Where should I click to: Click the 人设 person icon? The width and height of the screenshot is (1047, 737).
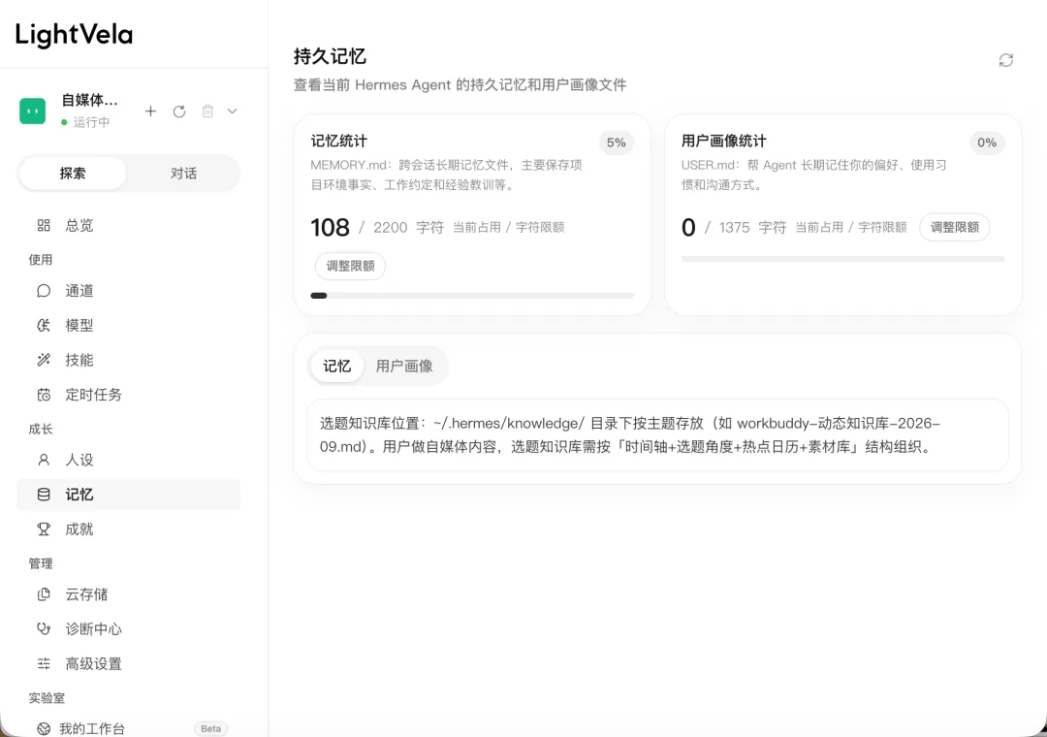tap(44, 460)
